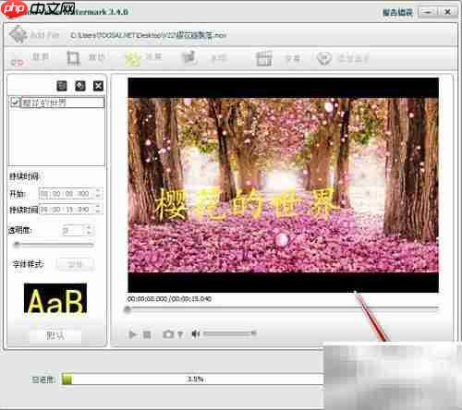Click the 透明度 transparency value box
Screen dimensions: 462x410
click(x=73, y=230)
